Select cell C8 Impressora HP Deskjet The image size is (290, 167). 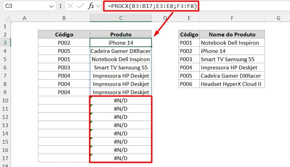tap(121, 84)
